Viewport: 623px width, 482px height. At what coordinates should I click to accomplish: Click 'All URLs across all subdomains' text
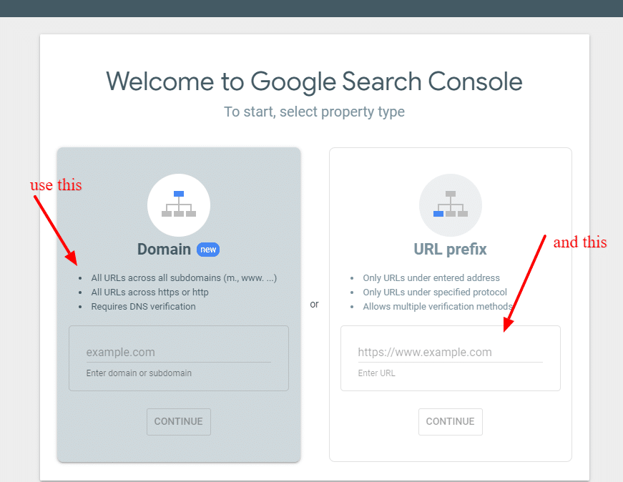click(x=184, y=277)
